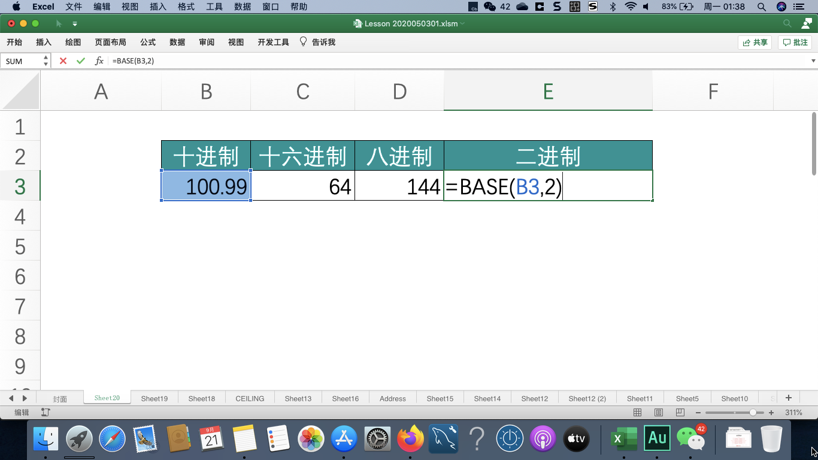
Task: Select the cell with value 64
Action: 302,186
